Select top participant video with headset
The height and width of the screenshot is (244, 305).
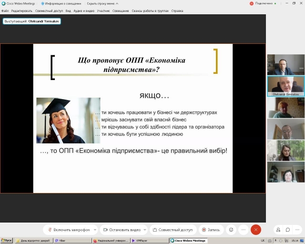[x=286, y=65]
